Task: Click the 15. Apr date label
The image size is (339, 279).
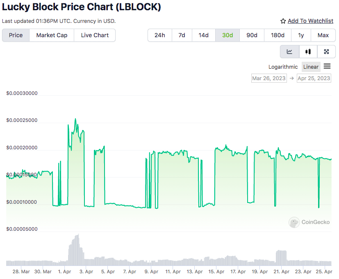Action: (216, 272)
